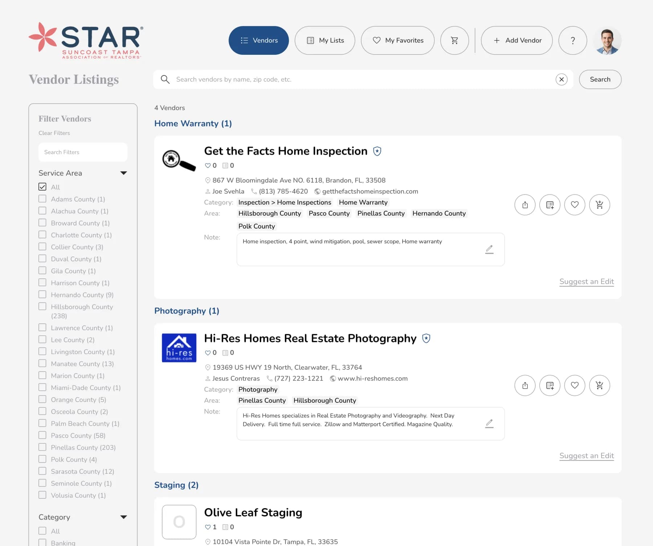This screenshot has height=546, width=653.
Task: Open the user profile avatar
Action: click(607, 41)
